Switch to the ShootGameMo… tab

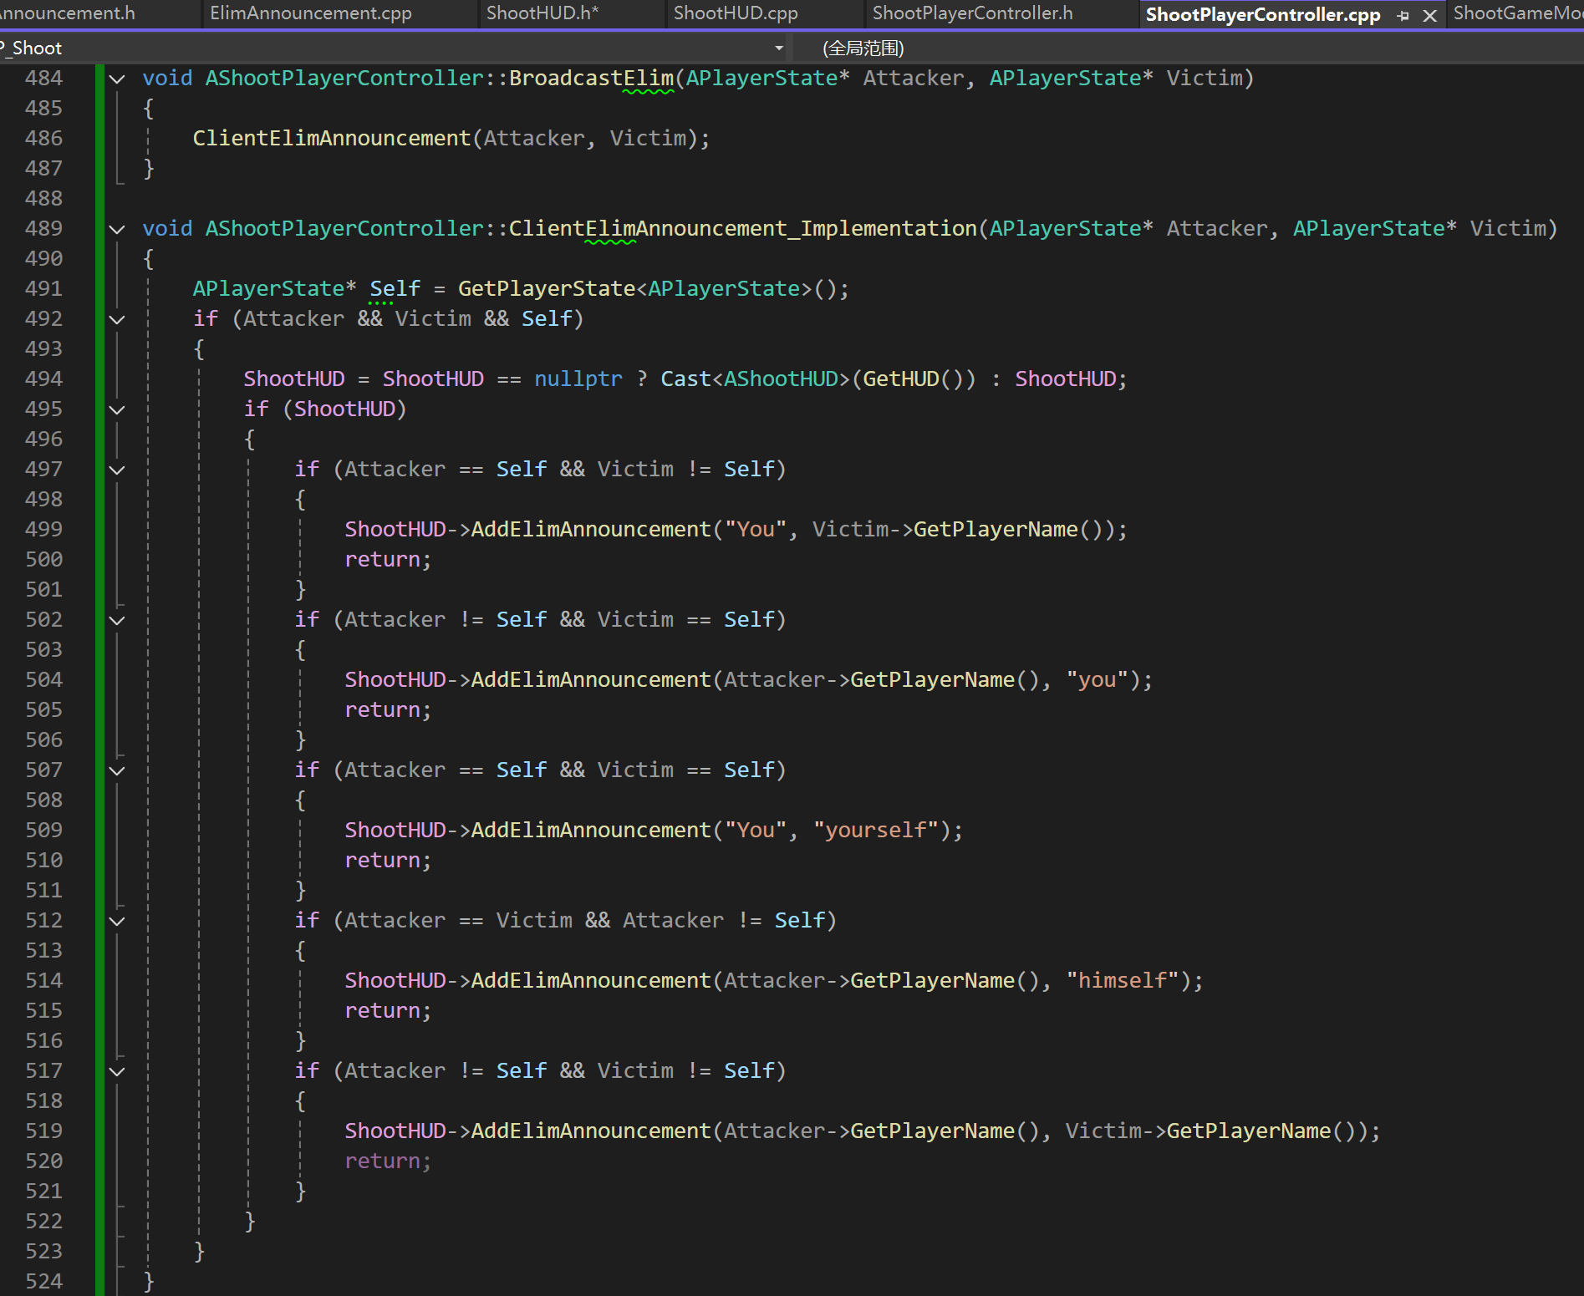click(1517, 13)
